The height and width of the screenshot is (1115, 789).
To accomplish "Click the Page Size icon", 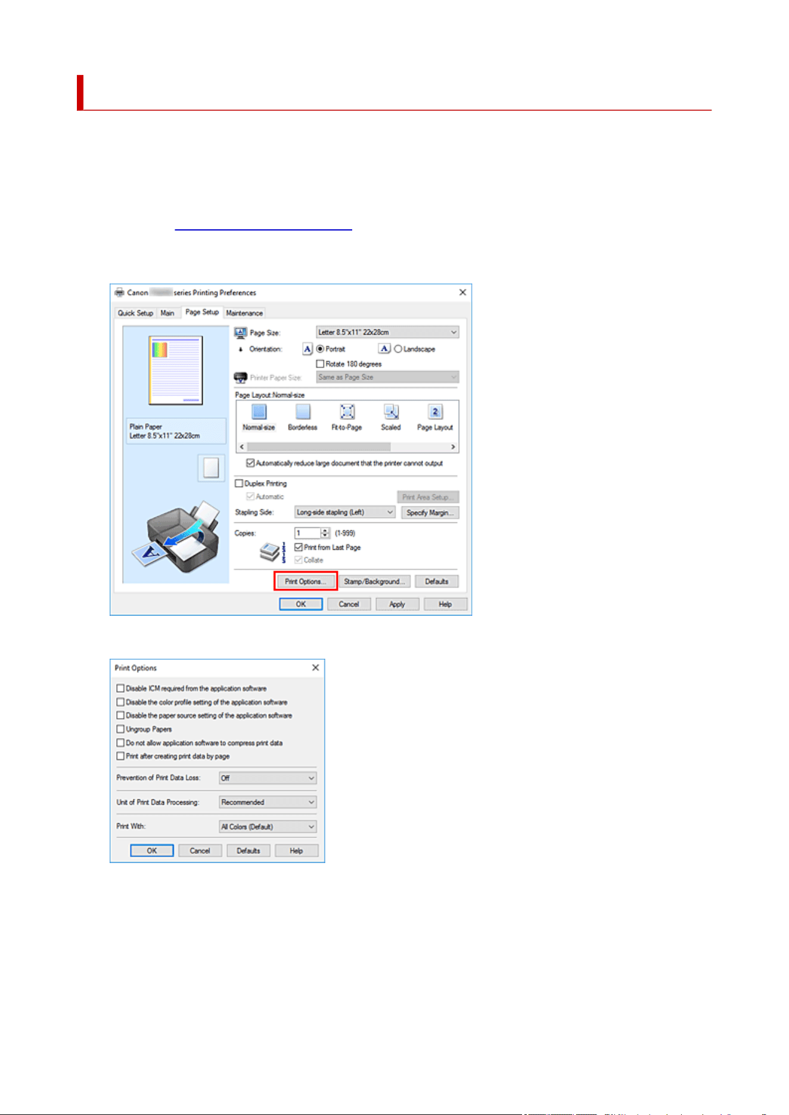I will pyautogui.click(x=241, y=332).
